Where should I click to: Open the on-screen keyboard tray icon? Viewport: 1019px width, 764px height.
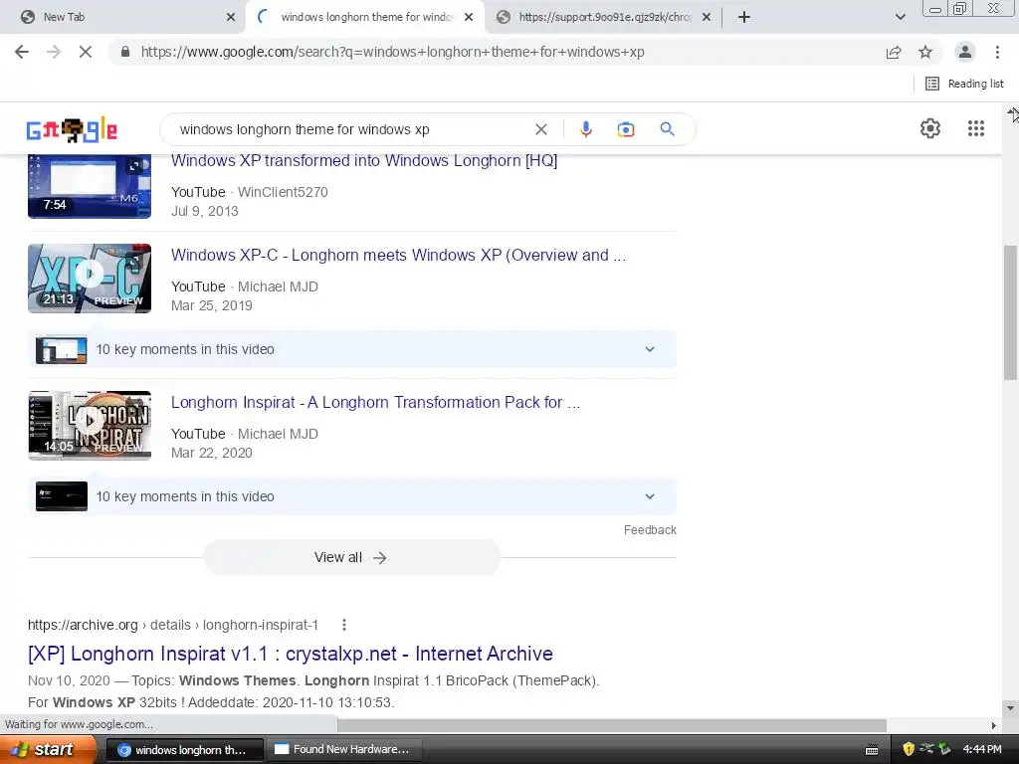[x=872, y=750]
